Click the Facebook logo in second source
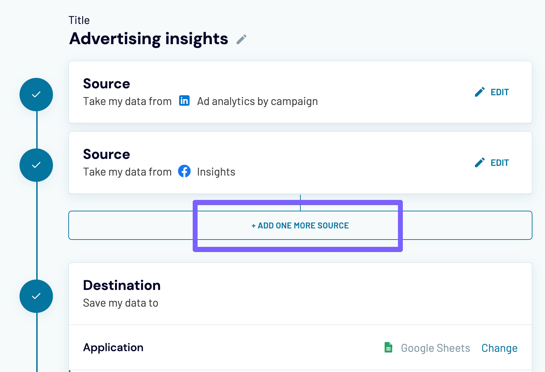This screenshot has height=372, width=545. click(x=184, y=171)
